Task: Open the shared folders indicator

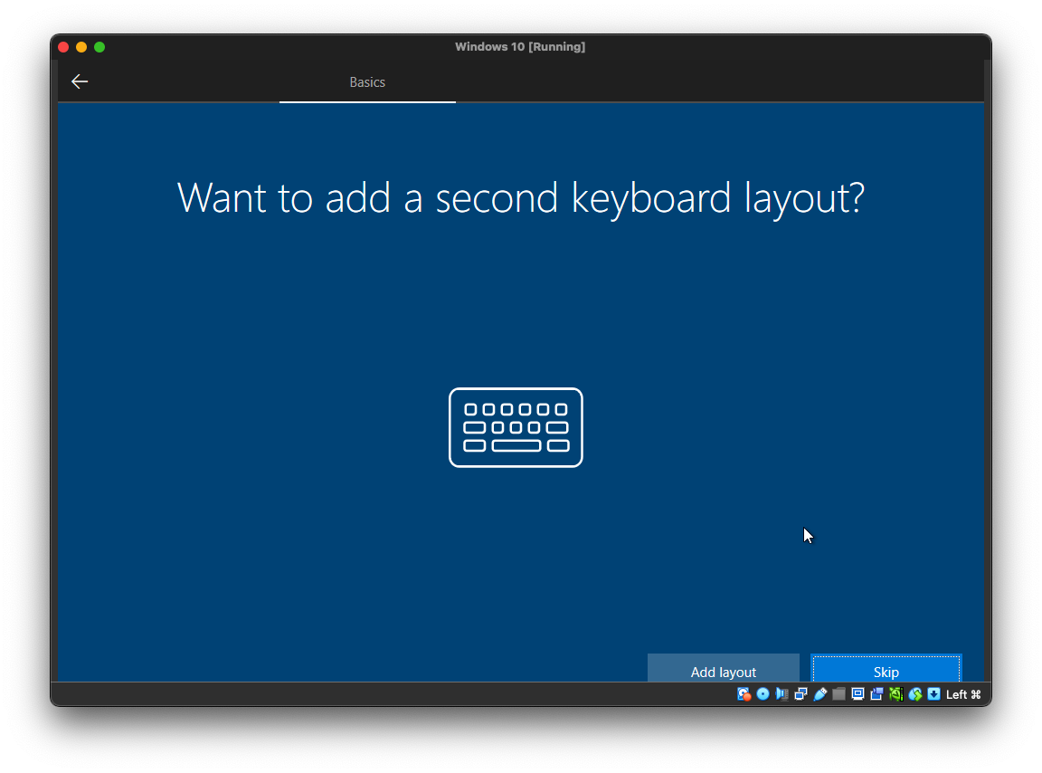Action: point(838,694)
